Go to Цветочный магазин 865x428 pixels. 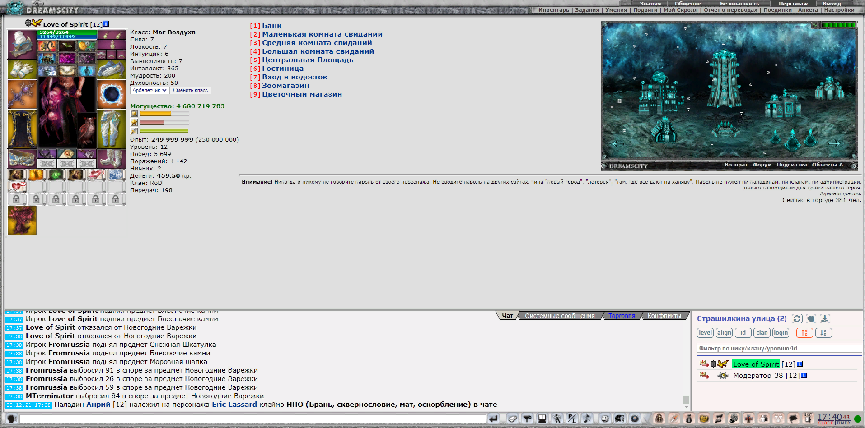tap(302, 94)
